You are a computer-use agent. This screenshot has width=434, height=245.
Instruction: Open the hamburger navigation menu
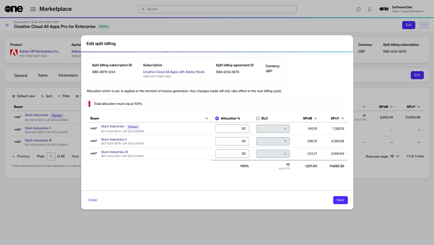pos(33,9)
